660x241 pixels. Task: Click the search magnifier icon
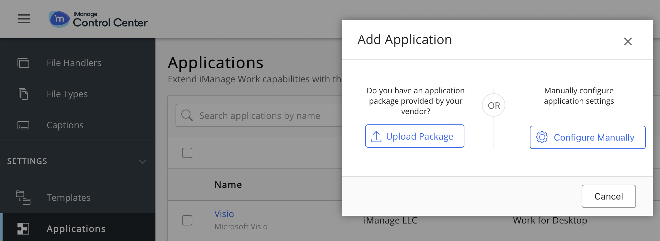(187, 115)
